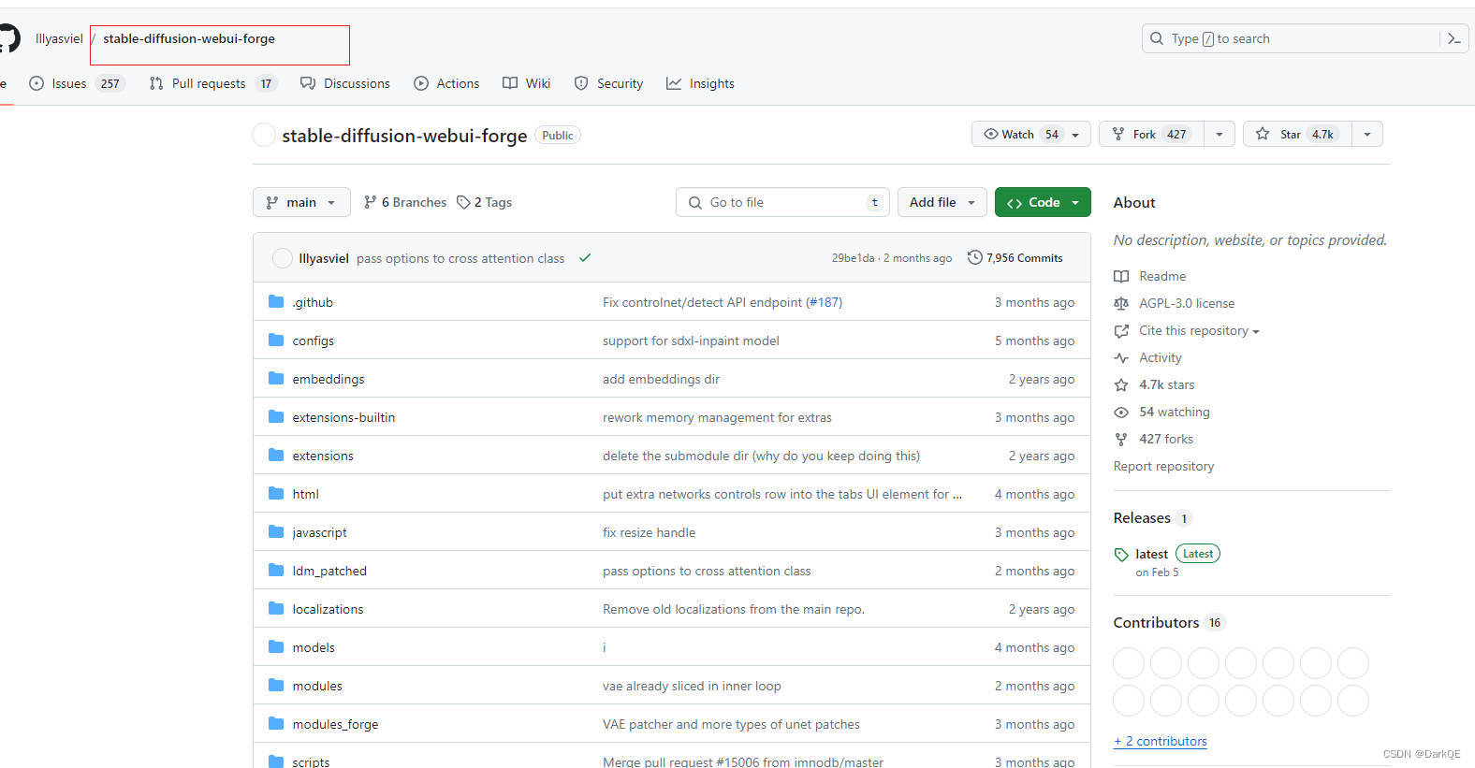Click the Readme book icon
This screenshot has height=768, width=1475.
[1121, 276]
